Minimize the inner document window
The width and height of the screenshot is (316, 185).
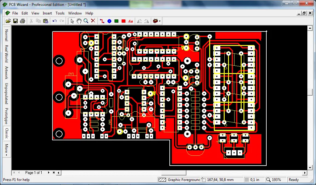click(x=299, y=13)
